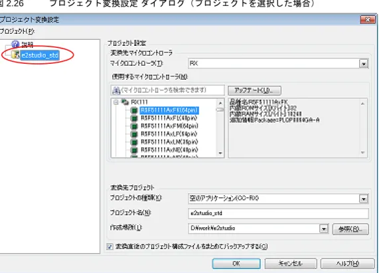Select the R5F51111AxLF device entry
The width and height of the screenshot is (379, 273).
click(169, 134)
